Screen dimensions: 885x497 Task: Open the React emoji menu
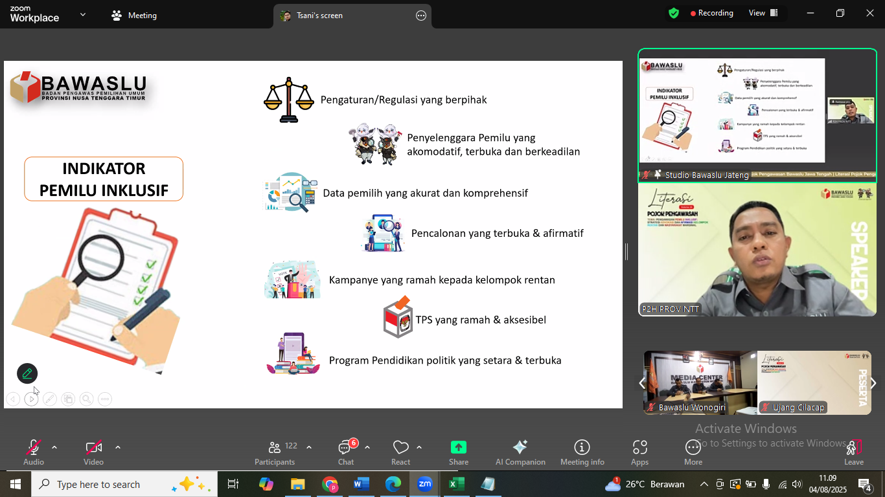pos(400,452)
